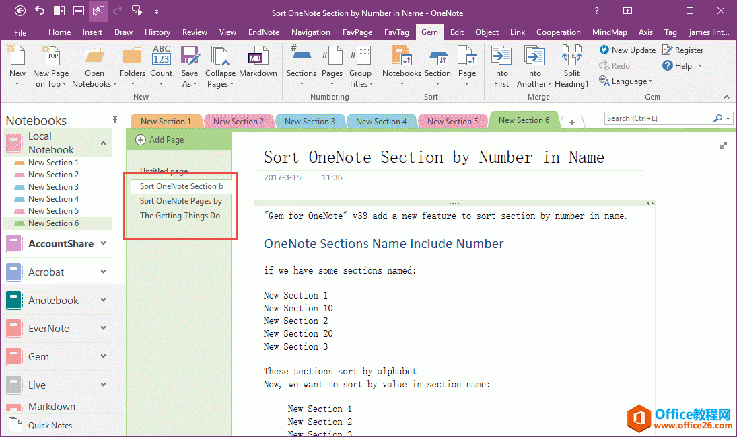Click the Numbering Pages icon
Viewport: 737px width, 437px height.
[332, 56]
